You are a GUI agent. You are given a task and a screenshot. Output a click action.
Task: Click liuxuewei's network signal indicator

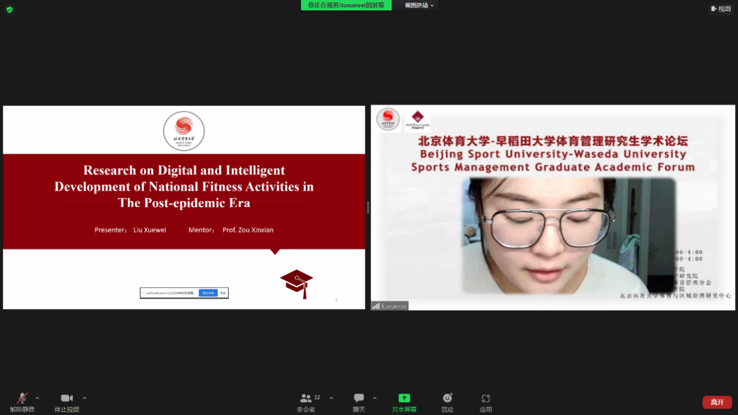point(375,306)
